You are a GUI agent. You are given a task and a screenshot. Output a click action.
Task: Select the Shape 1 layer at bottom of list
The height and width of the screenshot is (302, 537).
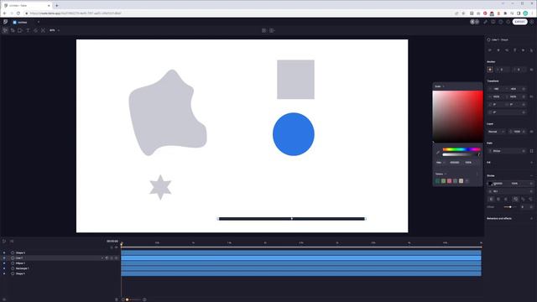pos(20,273)
